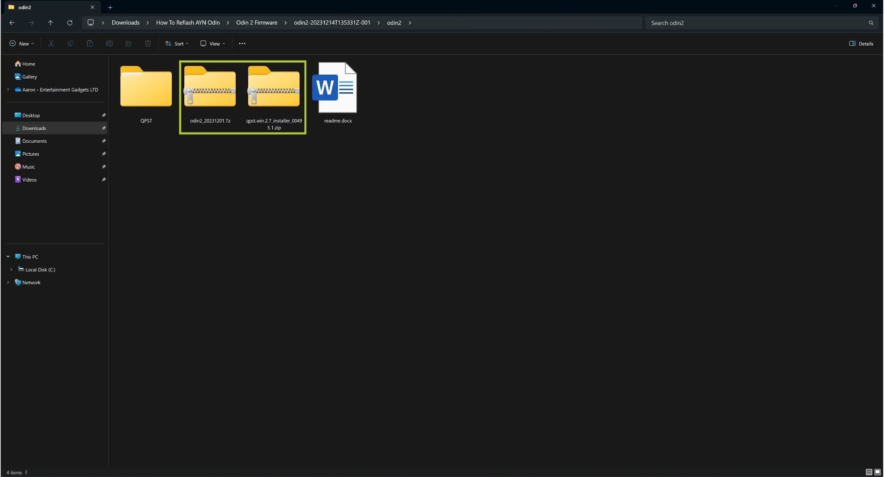Image resolution: width=884 pixels, height=477 pixels.
Task: Expand the Local Disk (C:) tree node
Action: (11, 270)
